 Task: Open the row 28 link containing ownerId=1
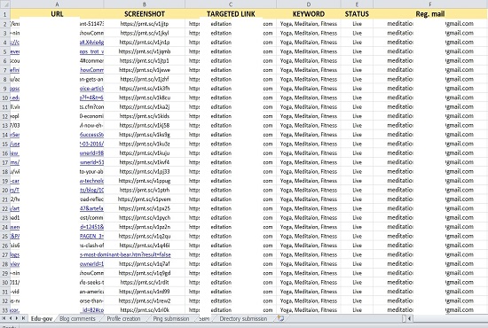pos(91,263)
